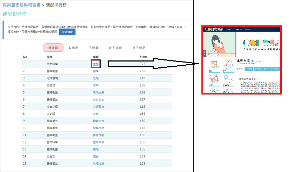Open the 探索量表結果報告書 breadcrumb link
292x172 pixels.
21,5
